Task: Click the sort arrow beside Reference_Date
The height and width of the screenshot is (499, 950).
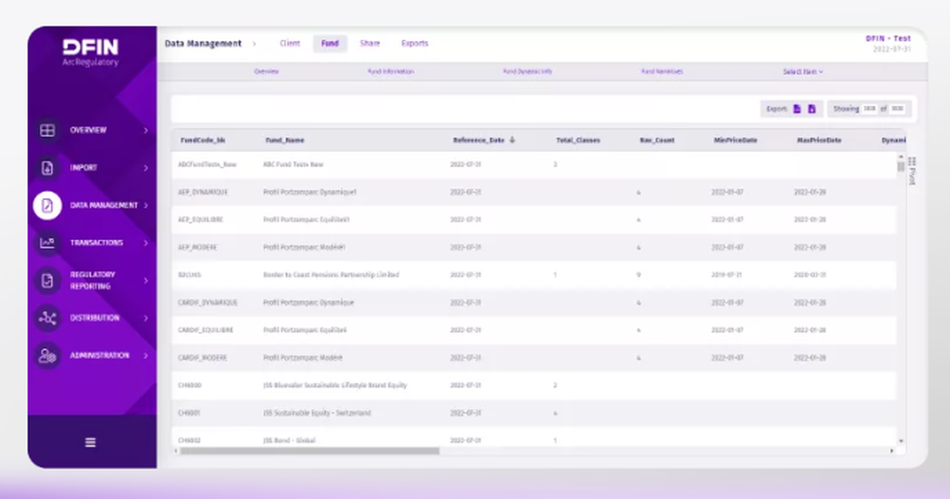Action: (512, 139)
